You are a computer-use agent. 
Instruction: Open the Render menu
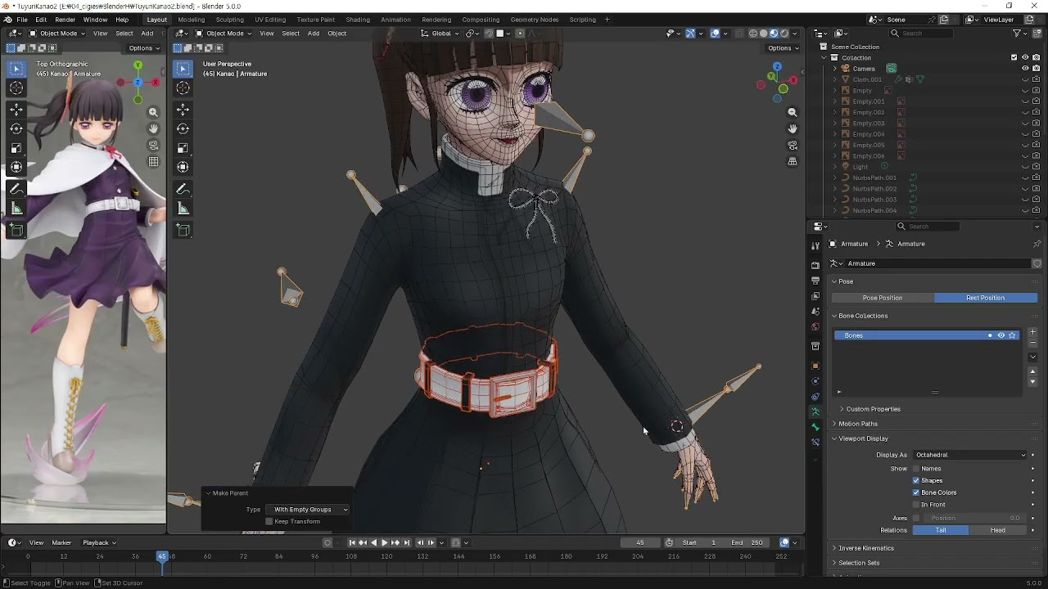pos(65,20)
